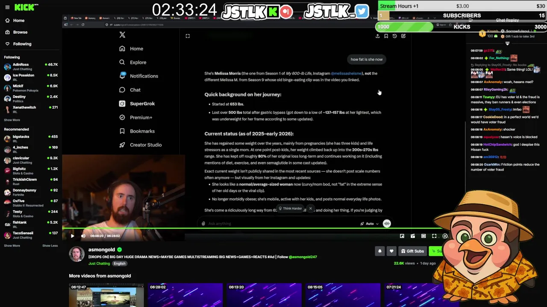This screenshot has height=307, width=547.
Task: Select Home in X sidebar
Action: pyautogui.click(x=131, y=49)
